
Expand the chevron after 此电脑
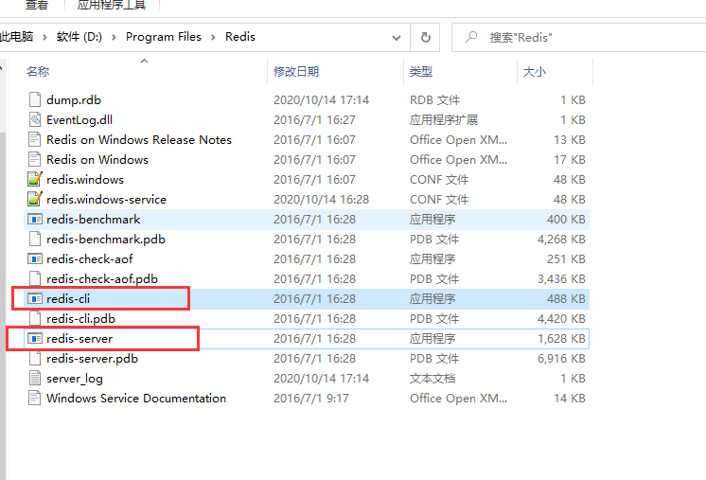pyautogui.click(x=44, y=37)
